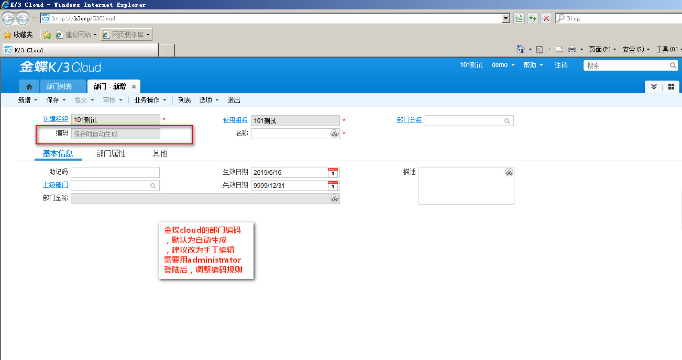Switch to the 部门列表 tab

pyautogui.click(x=59, y=87)
